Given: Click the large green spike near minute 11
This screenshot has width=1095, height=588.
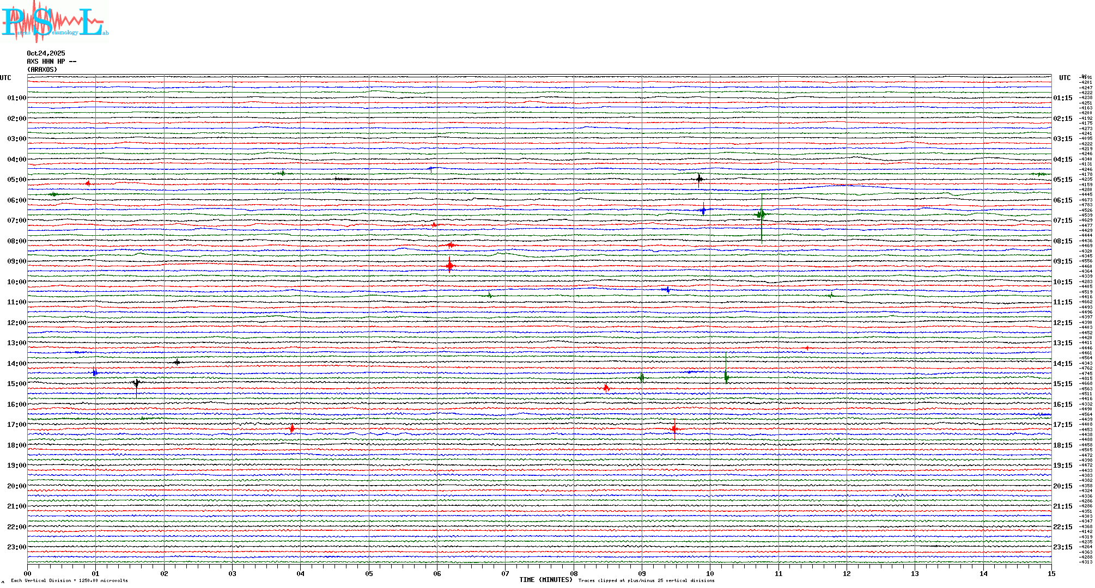Looking at the screenshot, I should click(761, 214).
